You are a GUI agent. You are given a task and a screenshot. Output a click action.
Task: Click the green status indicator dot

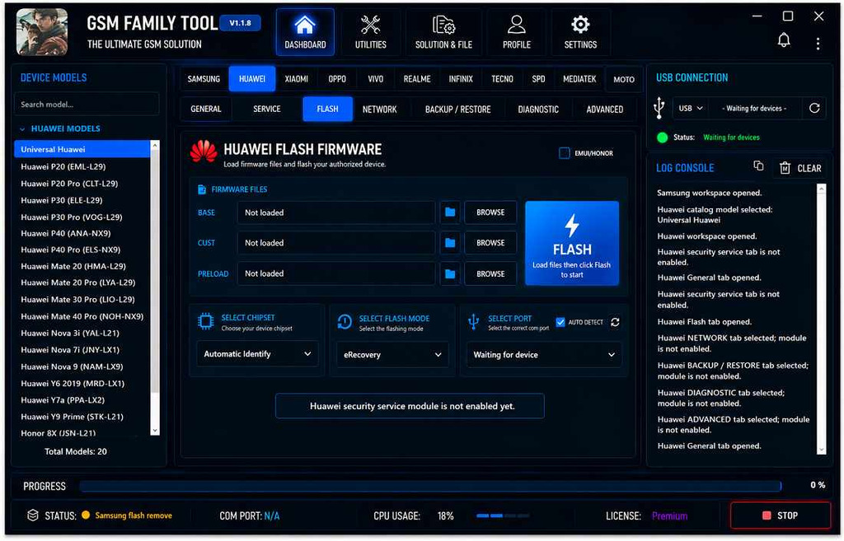(x=663, y=138)
